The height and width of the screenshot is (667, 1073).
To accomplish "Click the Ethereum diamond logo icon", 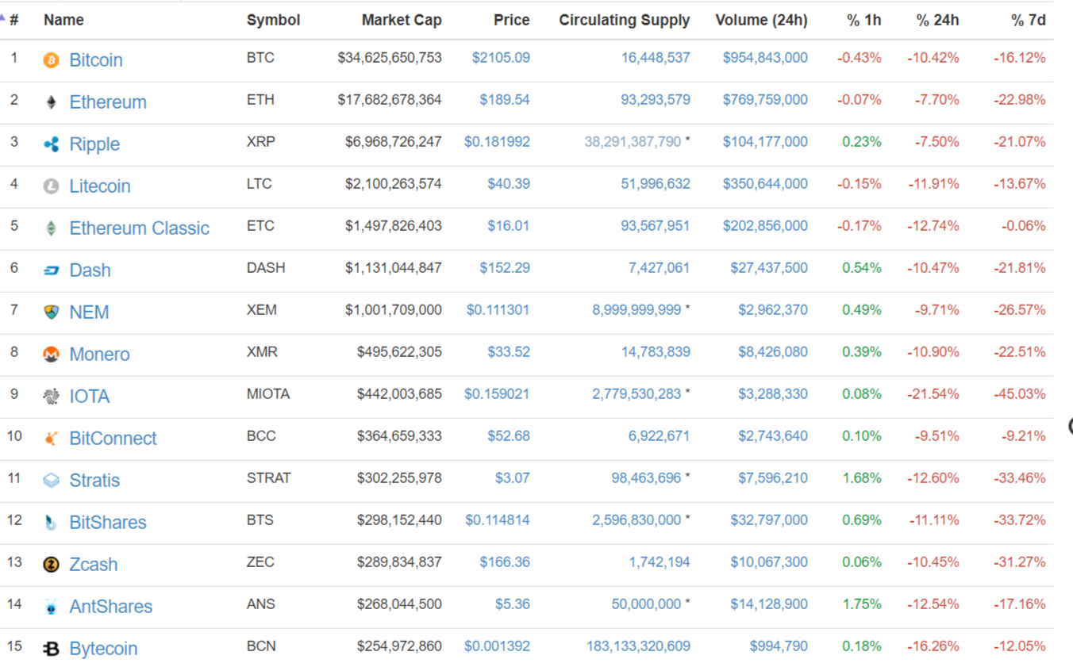I will pyautogui.click(x=51, y=102).
